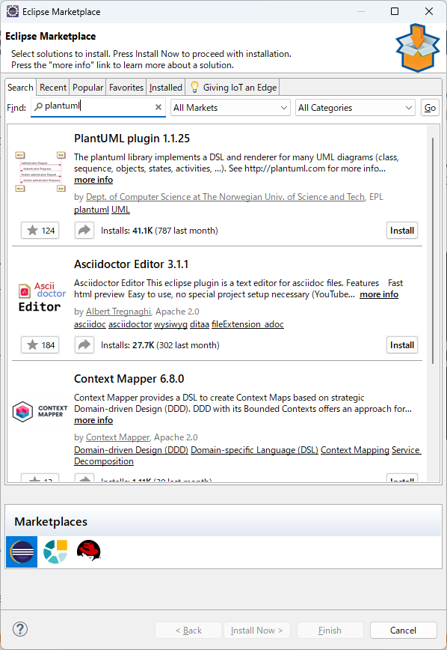Click the results list vertical scrollbar
447x650 pixels.
click(433, 251)
